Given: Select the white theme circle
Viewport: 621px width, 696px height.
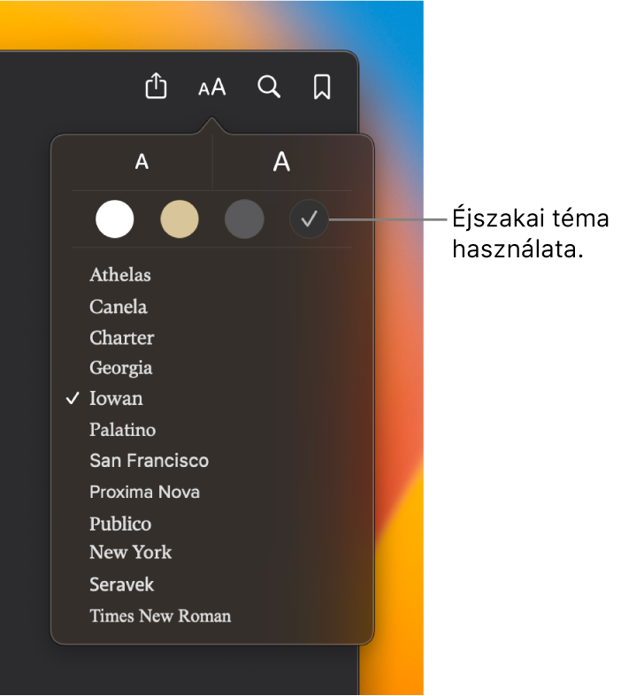Looking at the screenshot, I should pos(114,218).
